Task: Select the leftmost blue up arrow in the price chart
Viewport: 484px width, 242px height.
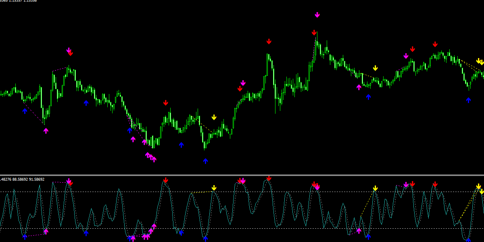Action: tap(25, 111)
